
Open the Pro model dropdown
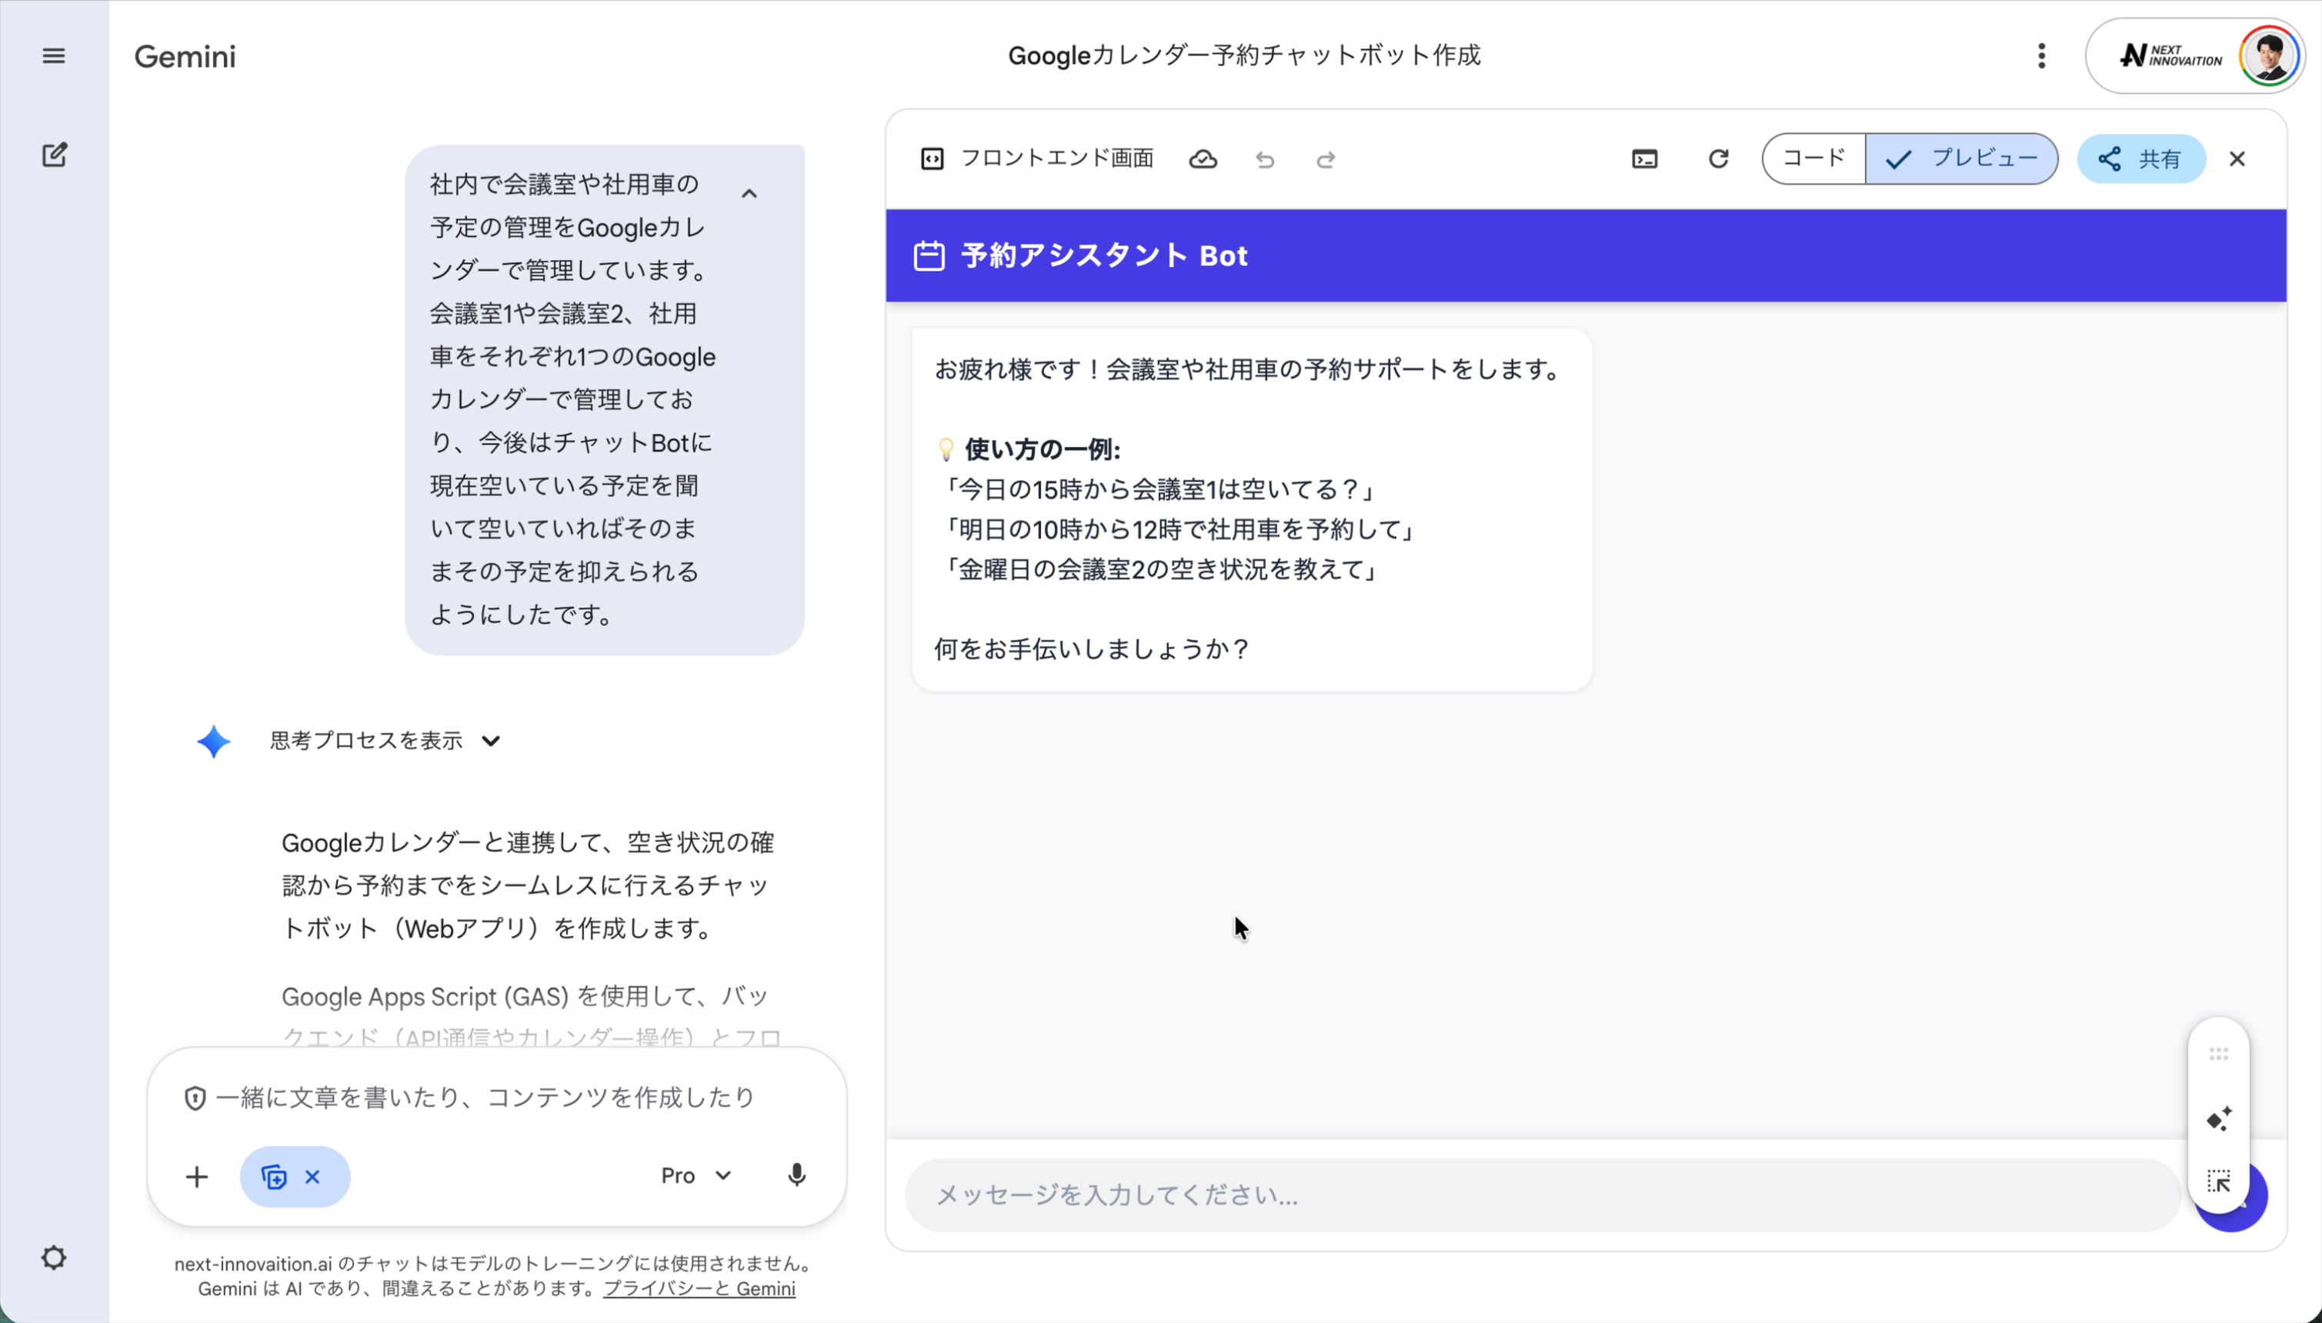696,1176
